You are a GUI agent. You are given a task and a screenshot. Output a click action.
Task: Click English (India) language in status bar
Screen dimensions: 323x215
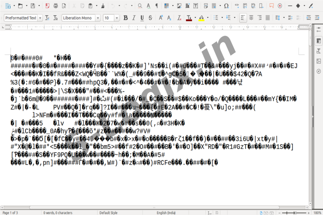[x=166, y=212]
